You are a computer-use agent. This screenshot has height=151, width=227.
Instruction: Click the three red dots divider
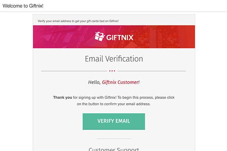tap(112, 71)
